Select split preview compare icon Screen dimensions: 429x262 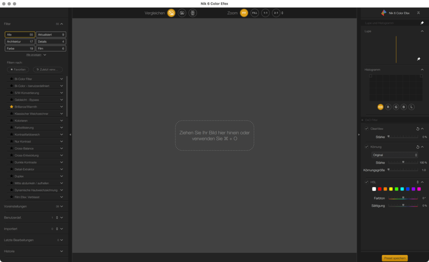click(193, 13)
